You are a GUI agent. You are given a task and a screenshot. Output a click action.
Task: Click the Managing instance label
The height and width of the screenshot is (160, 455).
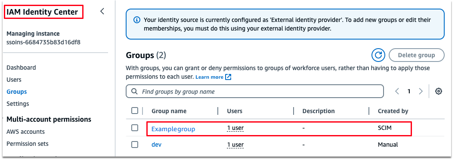[33, 34]
